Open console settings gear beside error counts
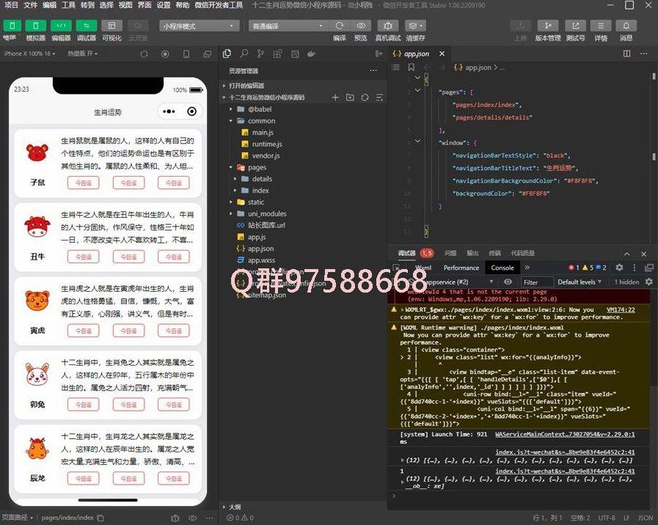Screen dimensions: 658x525 tap(619, 268)
